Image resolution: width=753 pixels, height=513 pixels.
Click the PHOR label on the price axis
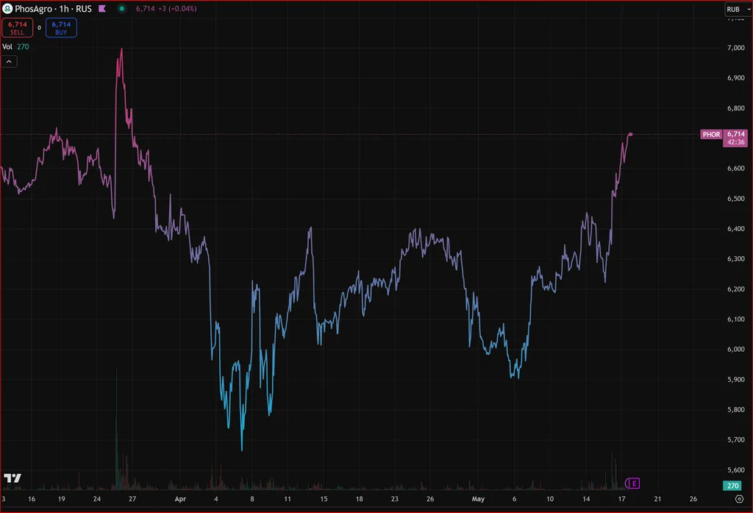[711, 134]
